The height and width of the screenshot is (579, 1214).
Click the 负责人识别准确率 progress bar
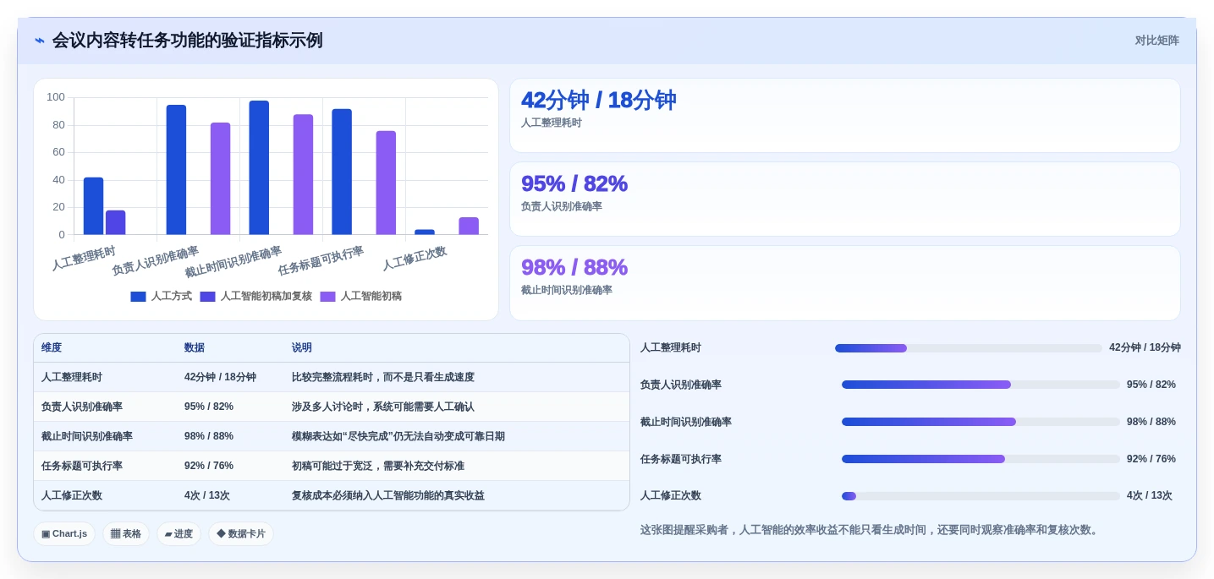pos(981,385)
